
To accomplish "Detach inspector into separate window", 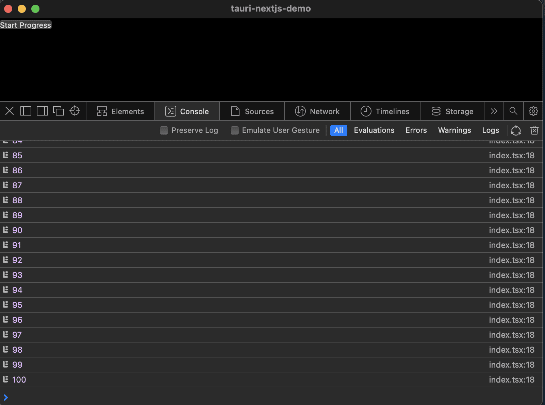I will click(x=59, y=111).
